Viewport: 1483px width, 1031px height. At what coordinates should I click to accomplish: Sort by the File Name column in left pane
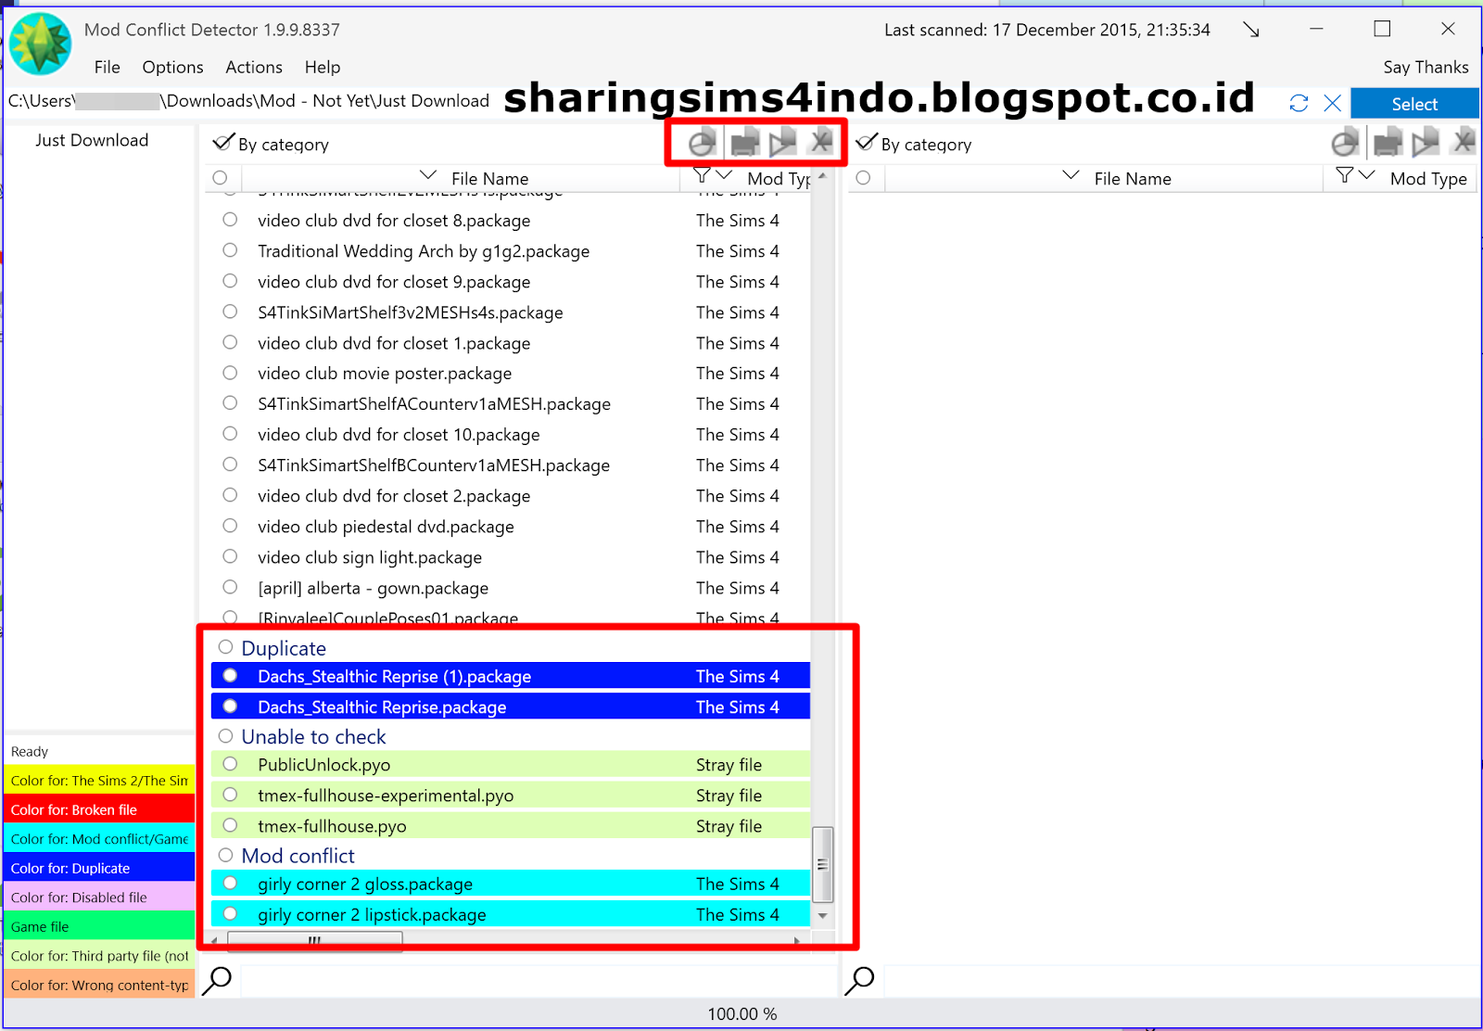(489, 179)
